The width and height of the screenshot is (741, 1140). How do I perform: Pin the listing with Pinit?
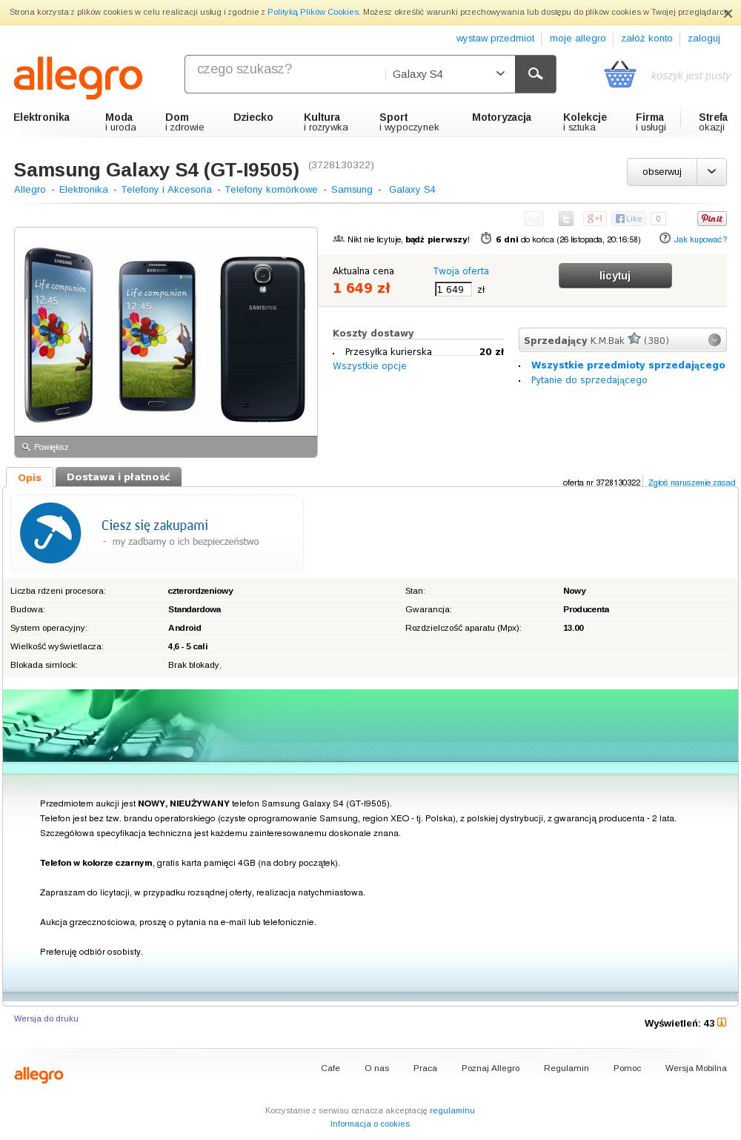[711, 219]
